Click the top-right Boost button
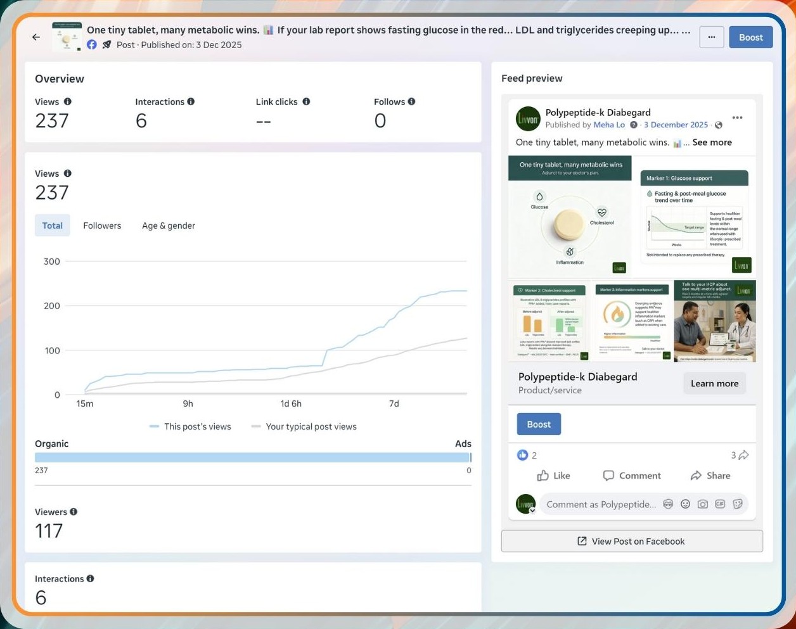Screen dimensions: 796x629 (x=750, y=37)
